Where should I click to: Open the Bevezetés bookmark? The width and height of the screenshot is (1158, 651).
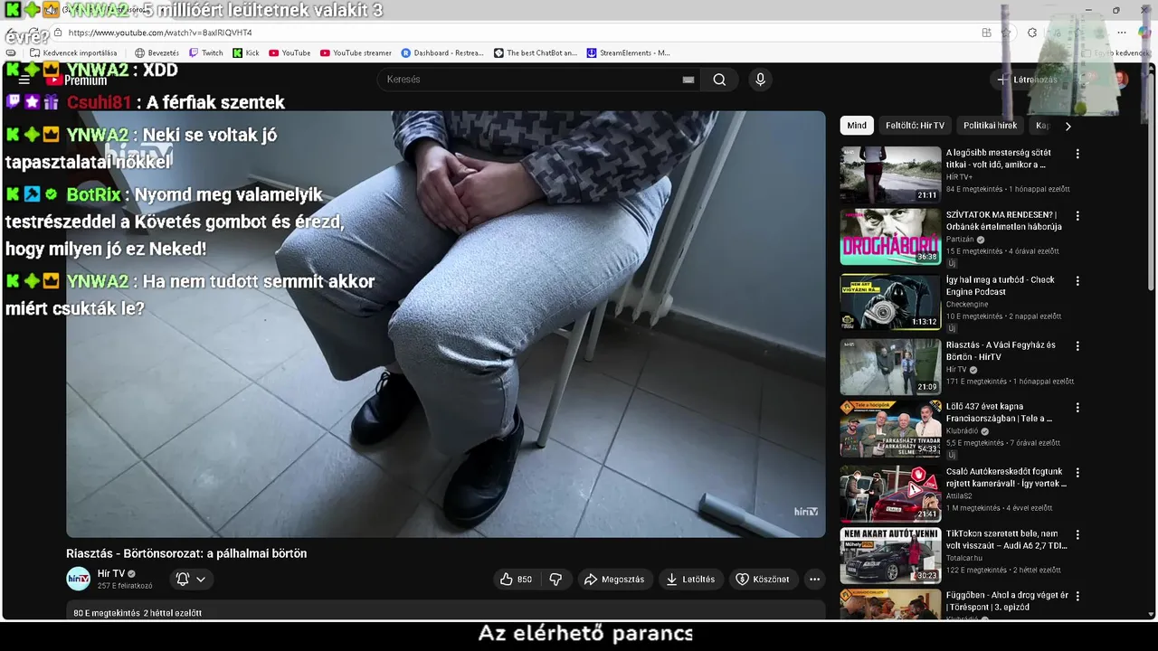pos(157,53)
